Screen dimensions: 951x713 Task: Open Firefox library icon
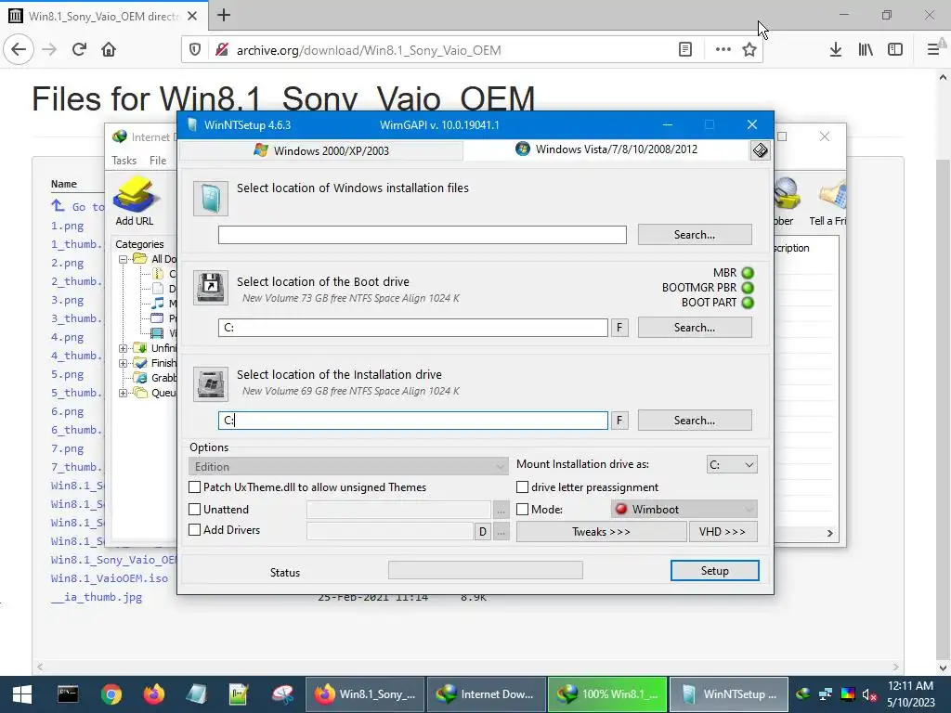[866, 50]
